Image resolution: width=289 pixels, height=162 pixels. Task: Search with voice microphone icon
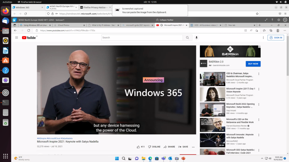(x=197, y=38)
